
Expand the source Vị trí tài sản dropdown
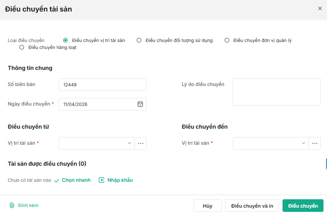coord(129,143)
